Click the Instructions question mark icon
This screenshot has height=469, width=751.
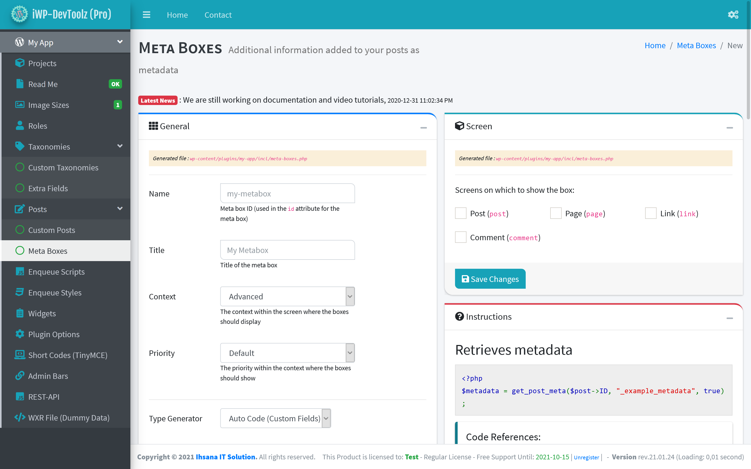click(x=459, y=316)
